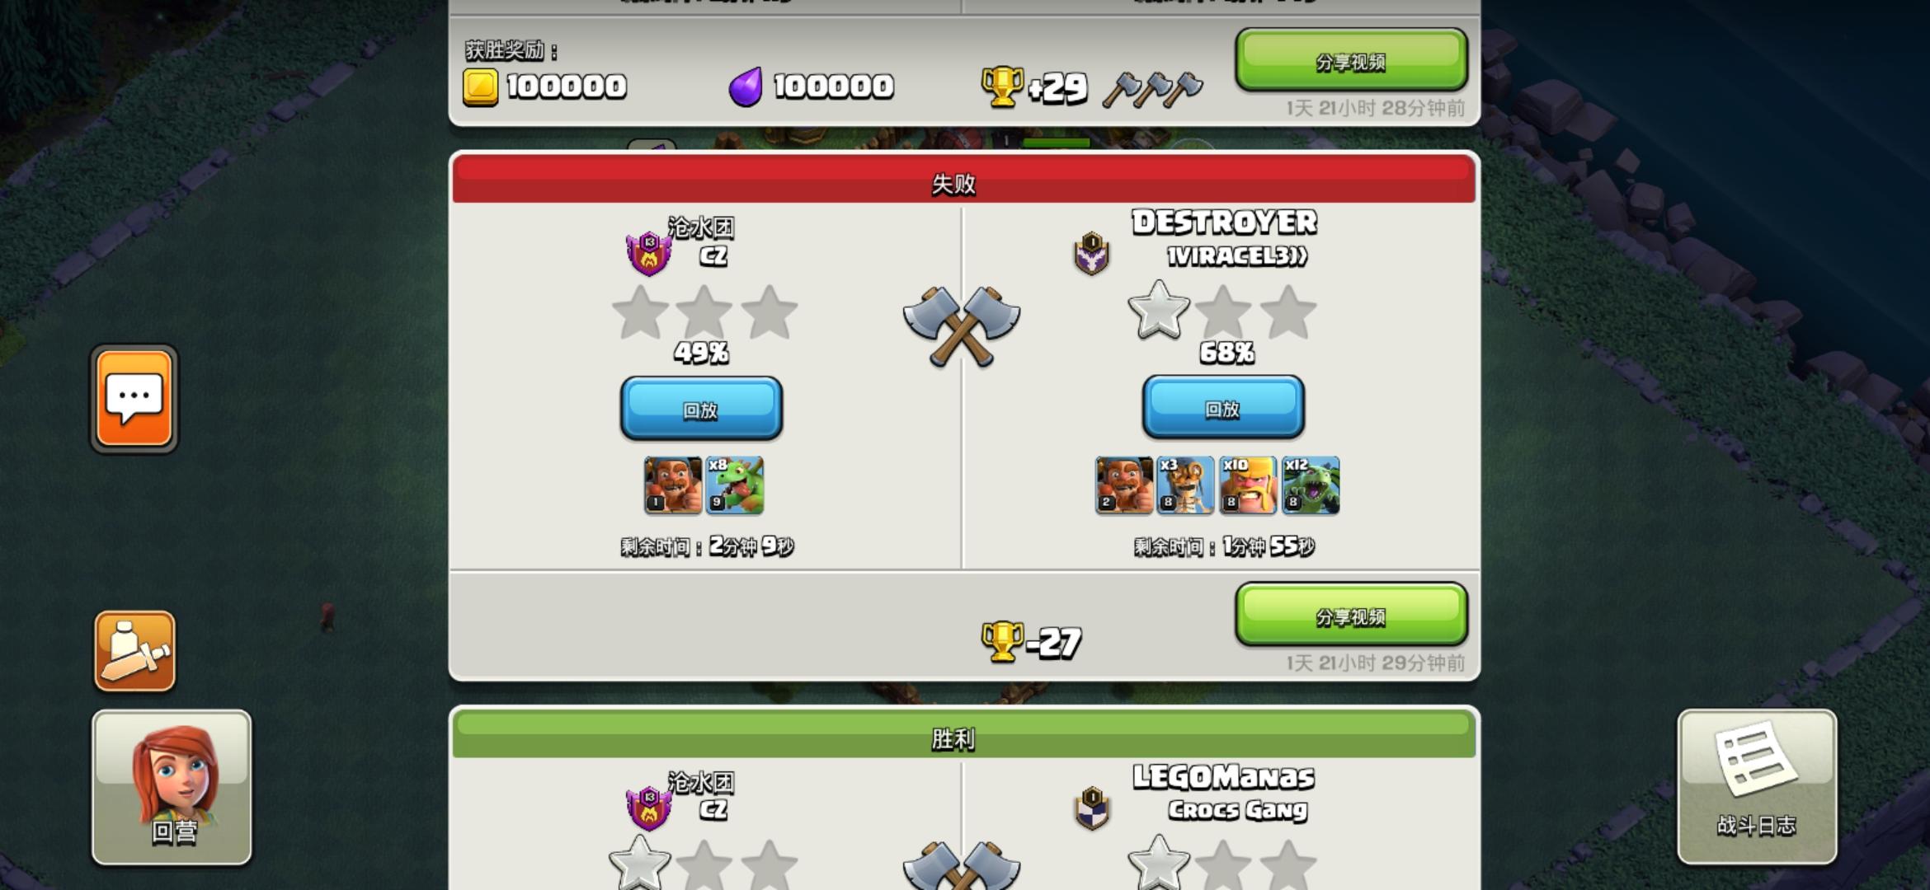The image size is (1930, 890).
Task: Watch replay under 49% attack
Action: (701, 409)
